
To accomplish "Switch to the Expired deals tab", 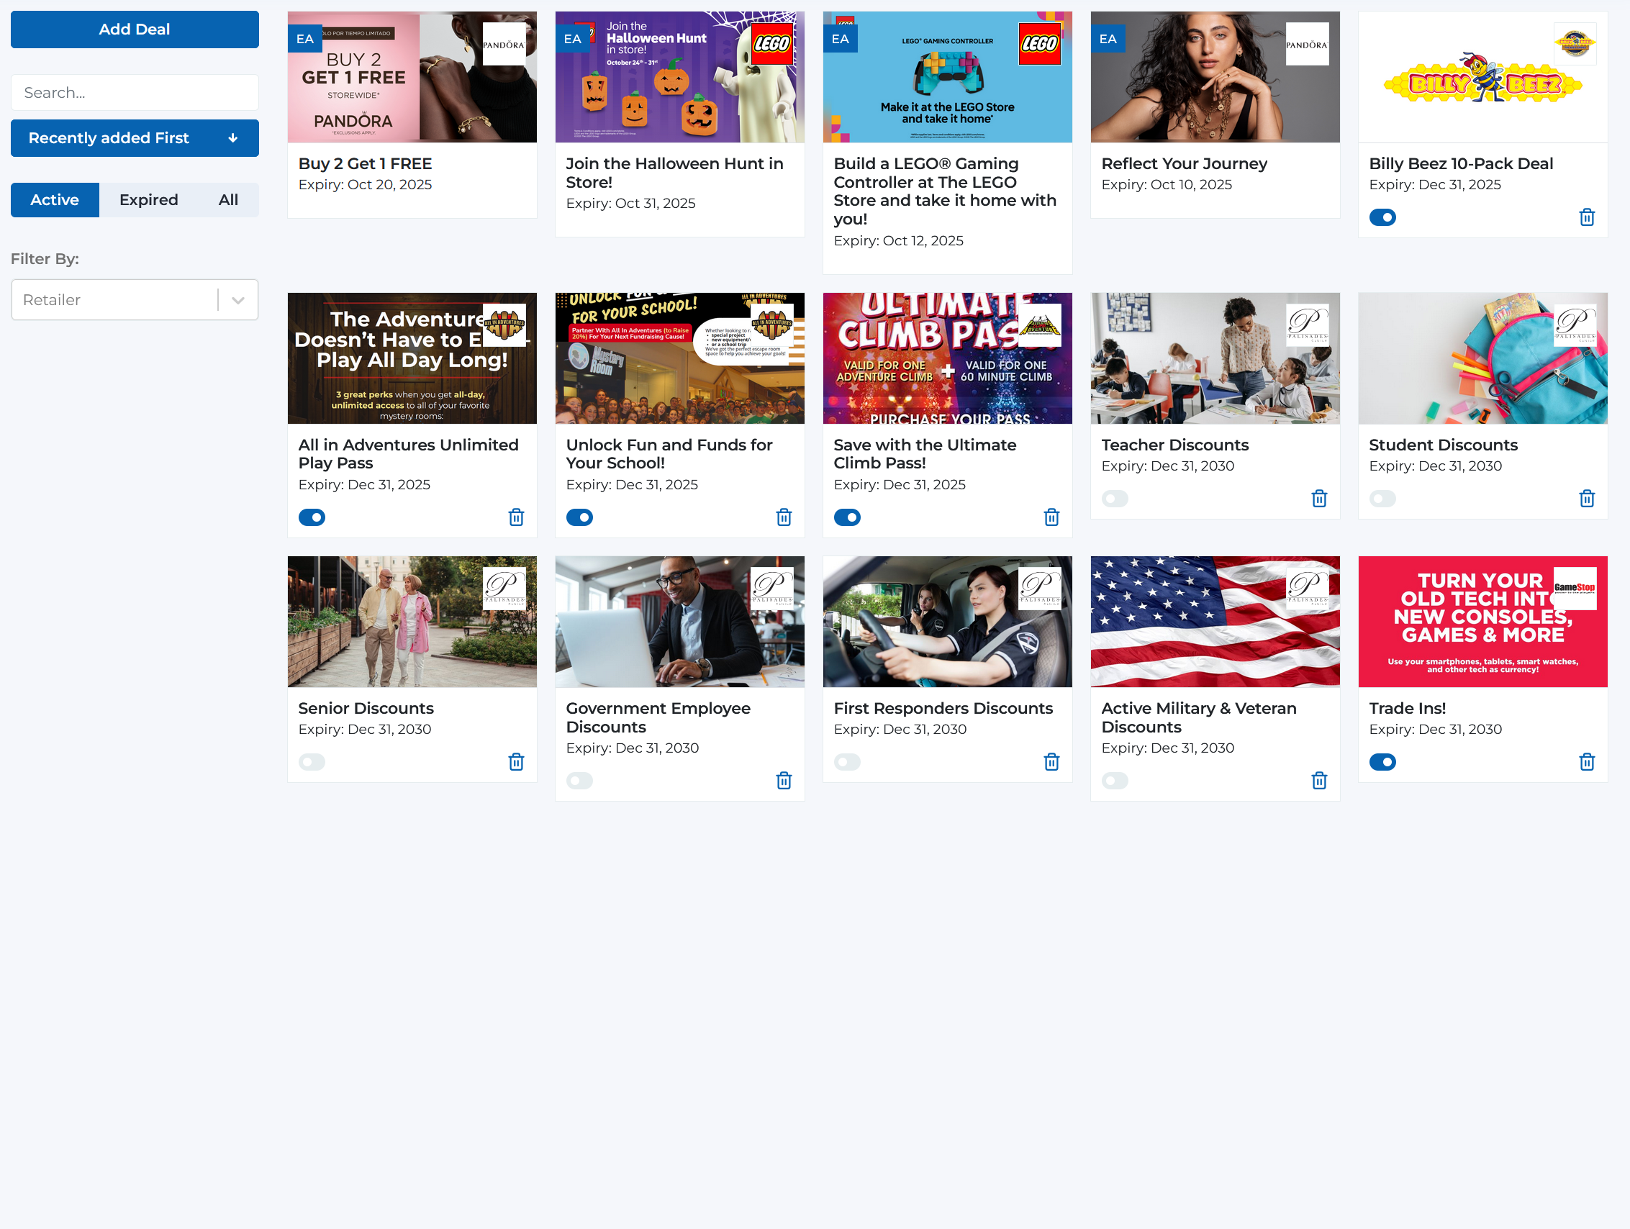I will 148,199.
